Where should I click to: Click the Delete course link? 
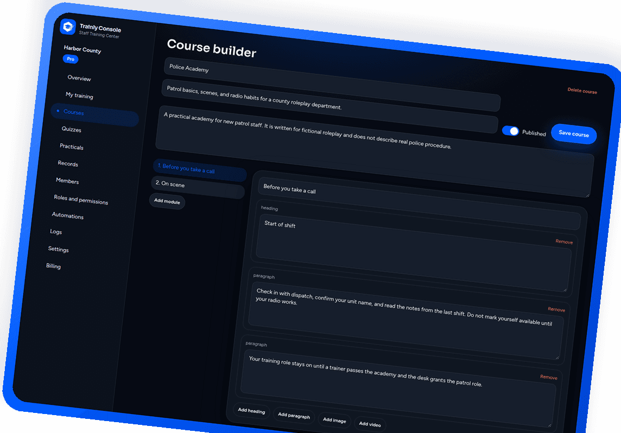[x=582, y=91]
